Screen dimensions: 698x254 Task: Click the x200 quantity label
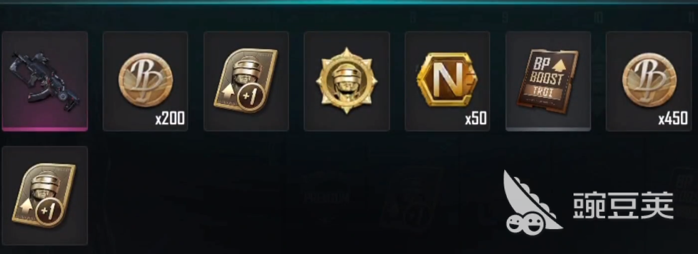170,119
